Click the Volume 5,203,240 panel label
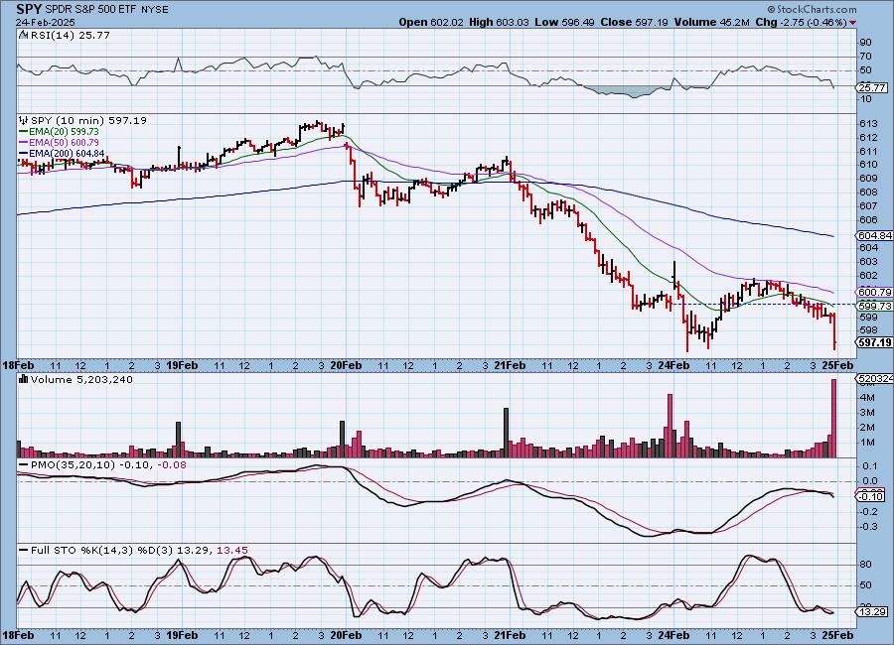Image resolution: width=894 pixels, height=645 pixels. 81,379
